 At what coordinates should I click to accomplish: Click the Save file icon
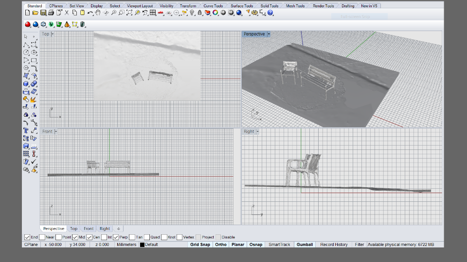point(43,13)
